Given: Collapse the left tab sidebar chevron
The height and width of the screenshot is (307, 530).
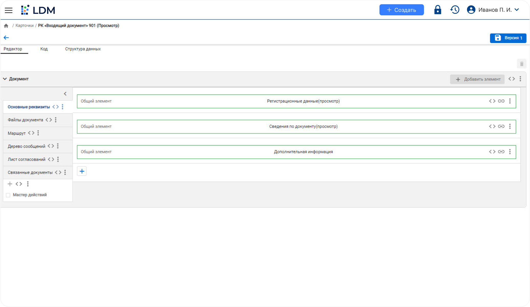Looking at the screenshot, I should (x=65, y=94).
